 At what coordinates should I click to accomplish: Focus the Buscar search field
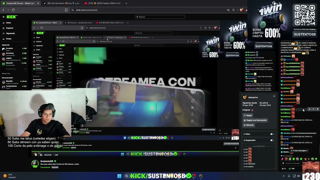tap(160, 17)
